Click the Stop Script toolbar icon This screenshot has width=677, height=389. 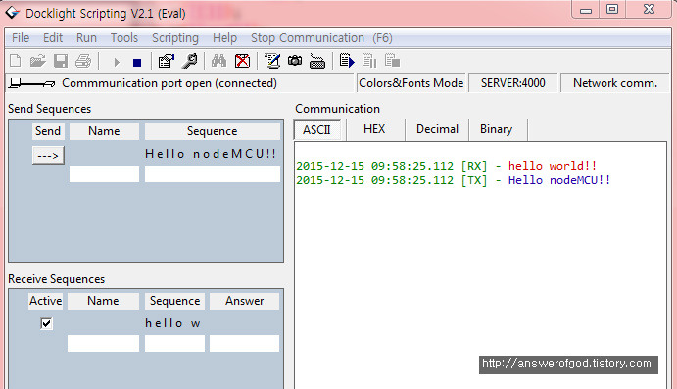[392, 61]
